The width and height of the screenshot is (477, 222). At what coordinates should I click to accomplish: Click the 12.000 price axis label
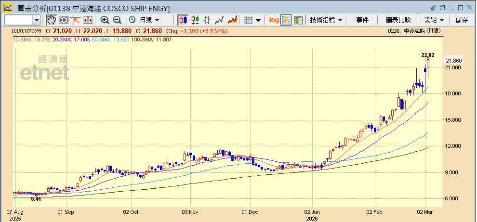pos(453,146)
